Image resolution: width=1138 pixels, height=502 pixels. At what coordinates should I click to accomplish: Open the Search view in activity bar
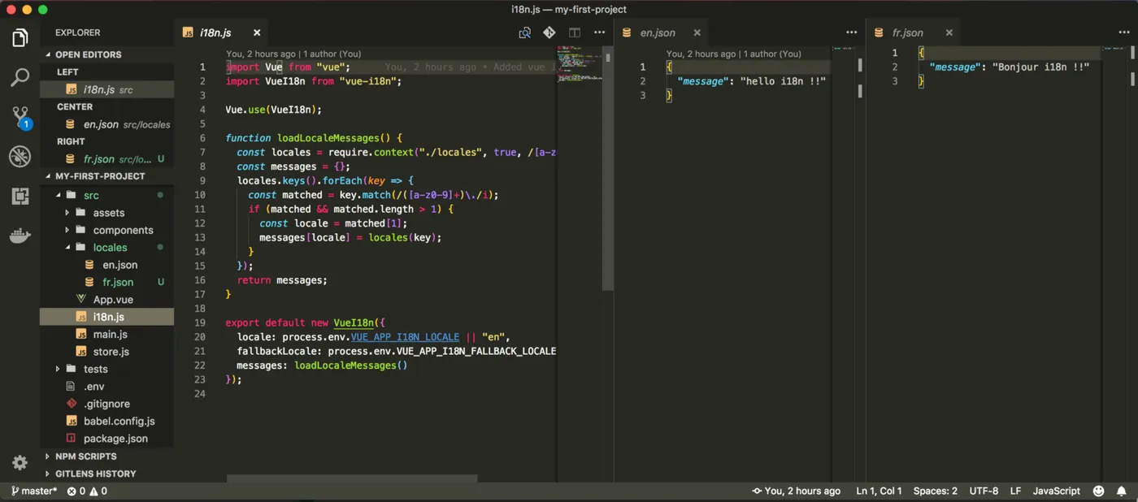(20, 77)
